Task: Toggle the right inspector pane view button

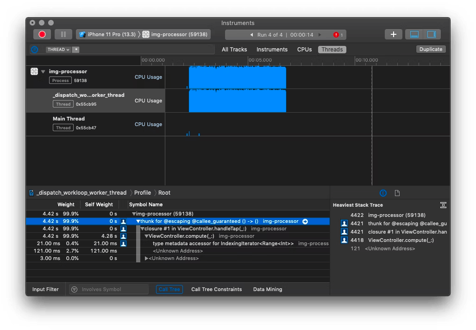Action: pos(432,34)
